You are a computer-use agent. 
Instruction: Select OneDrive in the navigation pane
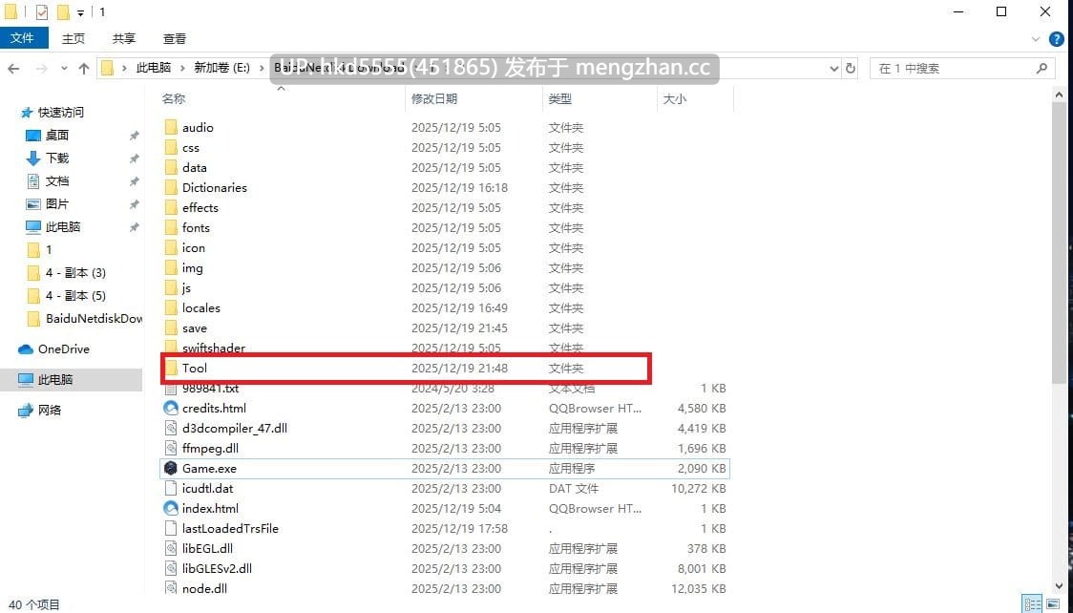[63, 349]
